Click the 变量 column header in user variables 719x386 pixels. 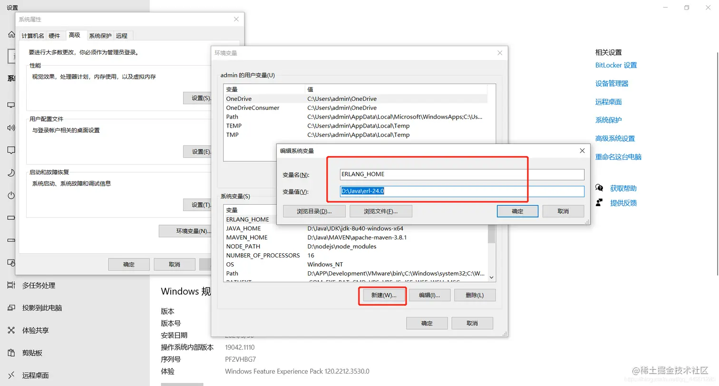coord(264,89)
